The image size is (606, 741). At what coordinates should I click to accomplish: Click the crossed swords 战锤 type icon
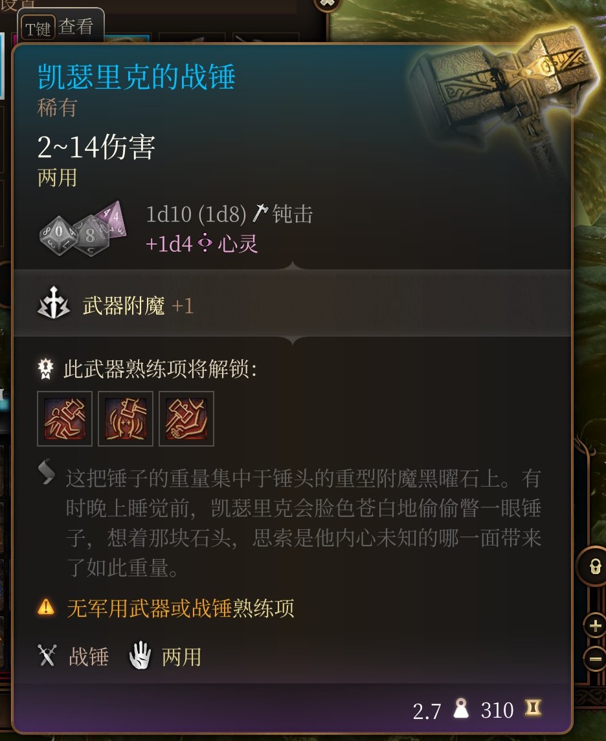(47, 656)
